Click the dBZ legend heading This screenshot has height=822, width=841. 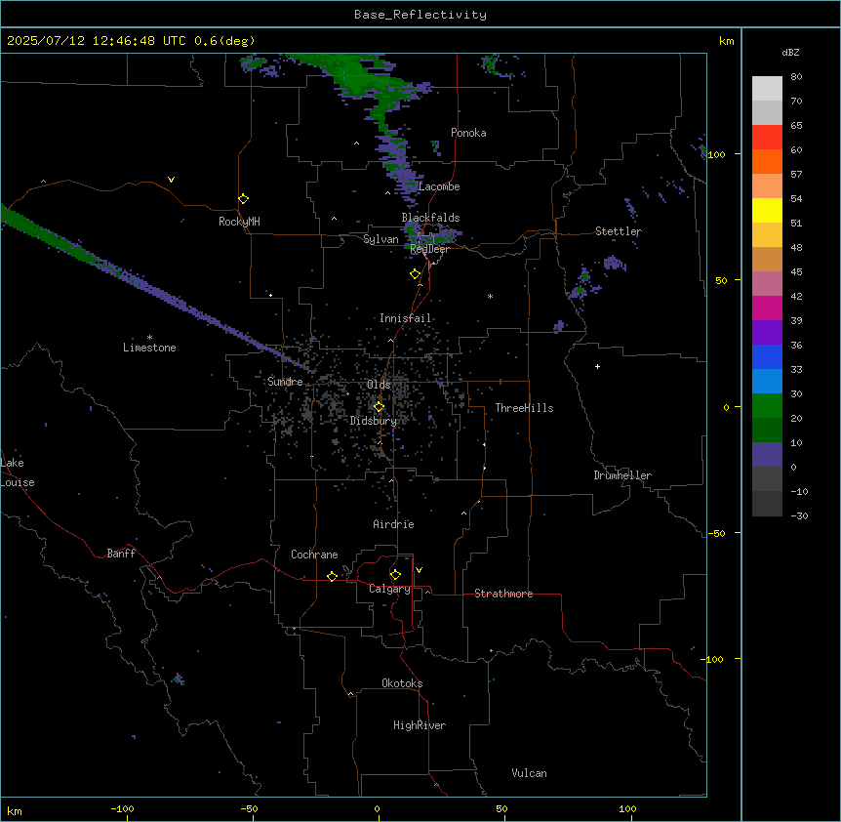(790, 53)
